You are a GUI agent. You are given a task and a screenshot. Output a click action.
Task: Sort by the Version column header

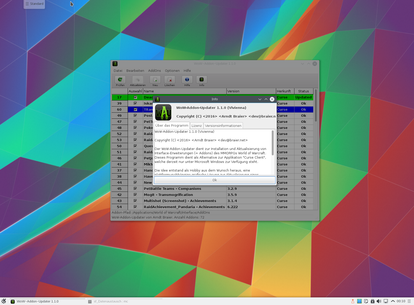pyautogui.click(x=251, y=91)
